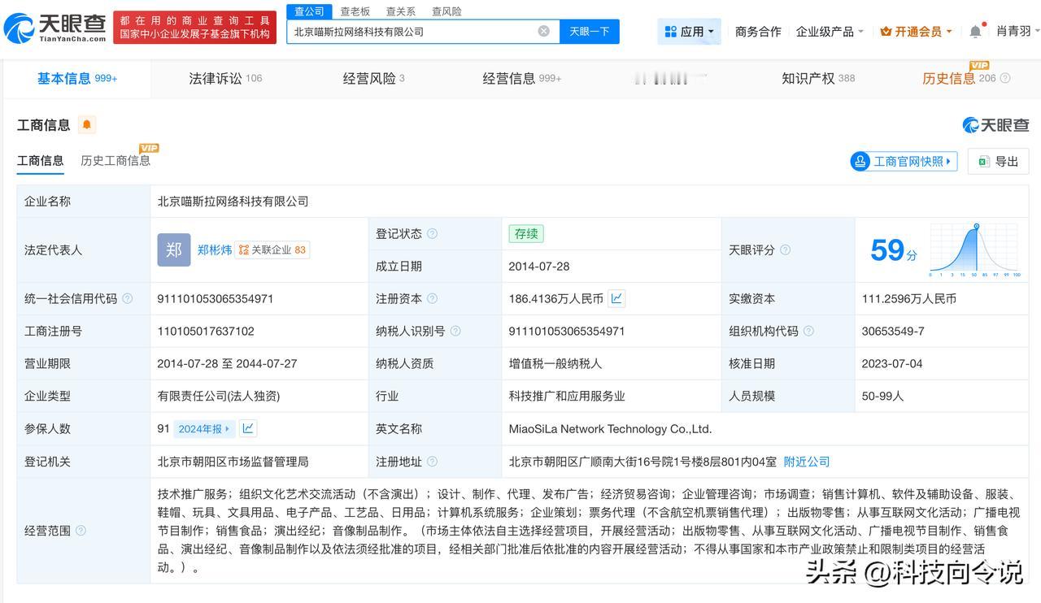1041x603 pixels.
Task: Open the 法律诉讼 tab
Action: click(x=225, y=79)
